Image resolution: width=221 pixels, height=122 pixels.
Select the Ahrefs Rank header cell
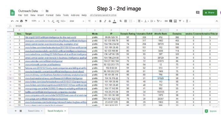pos(161,34)
